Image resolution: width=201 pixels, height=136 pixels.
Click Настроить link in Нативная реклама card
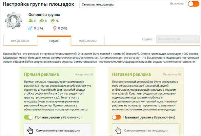tap(170, 74)
